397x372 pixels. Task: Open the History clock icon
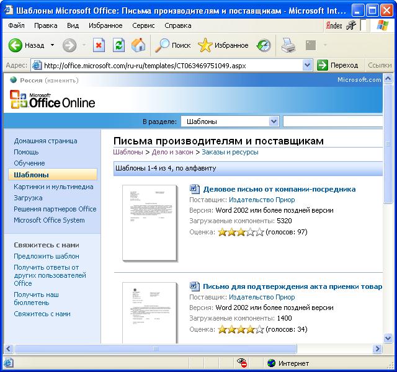pyautogui.click(x=264, y=45)
